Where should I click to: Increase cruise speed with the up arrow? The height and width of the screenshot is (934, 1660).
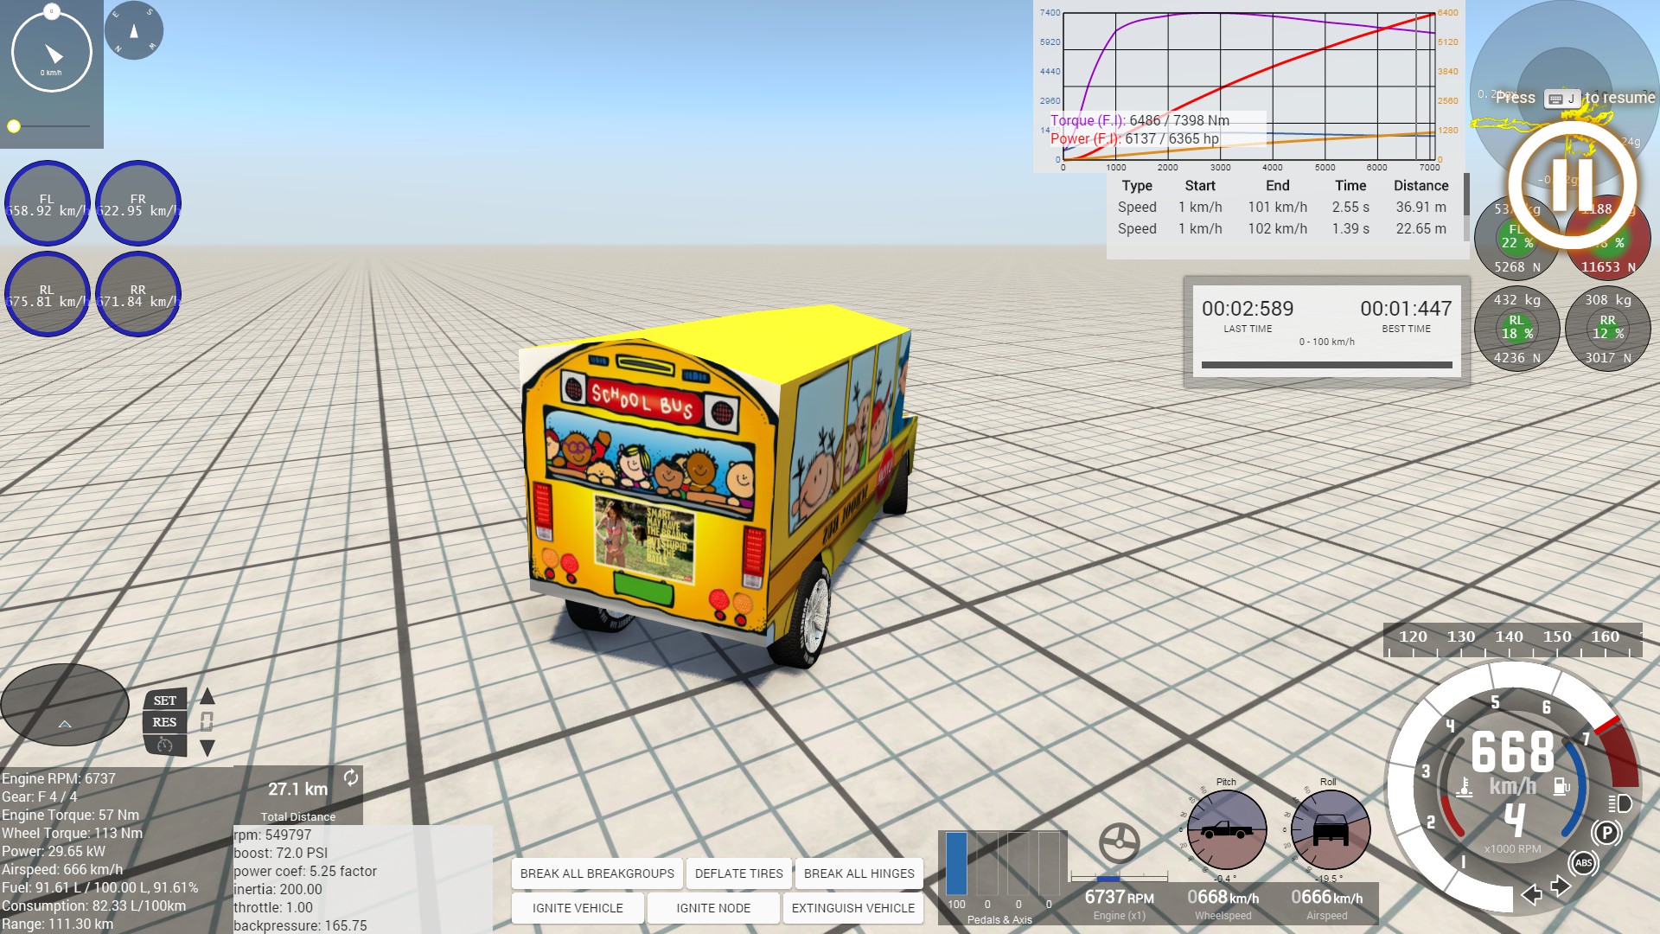click(x=207, y=697)
